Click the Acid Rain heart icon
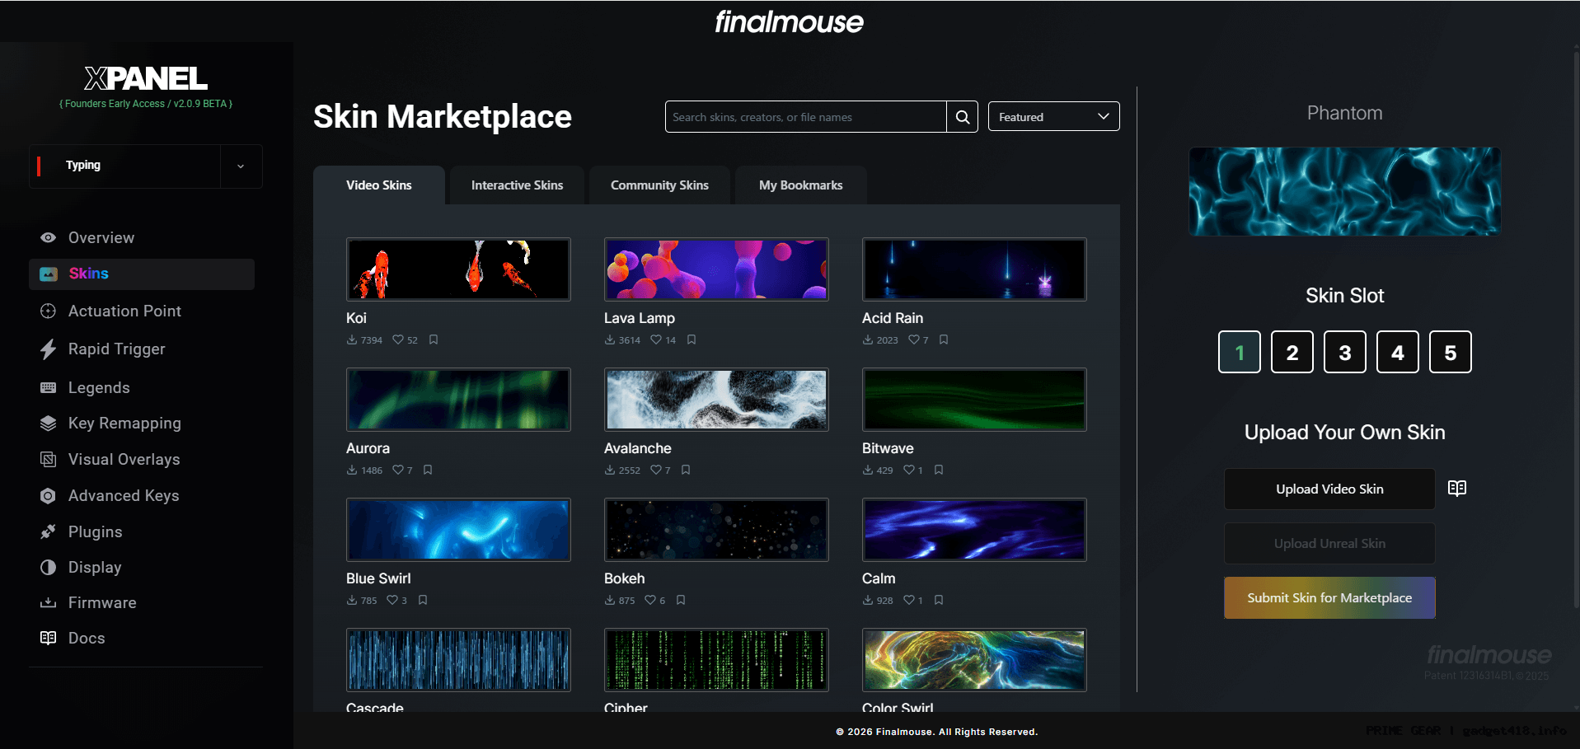 [914, 339]
